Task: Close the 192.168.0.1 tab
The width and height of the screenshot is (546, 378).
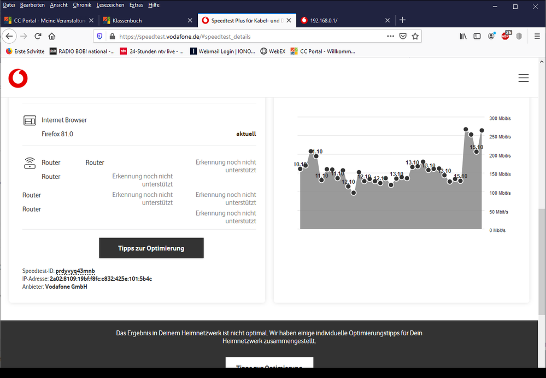Action: (x=387, y=21)
